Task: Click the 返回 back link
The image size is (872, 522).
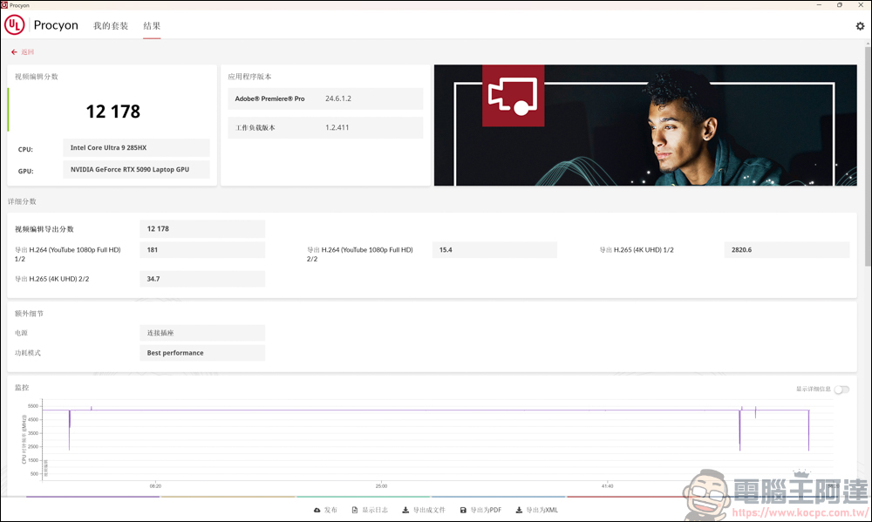Action: [x=28, y=51]
